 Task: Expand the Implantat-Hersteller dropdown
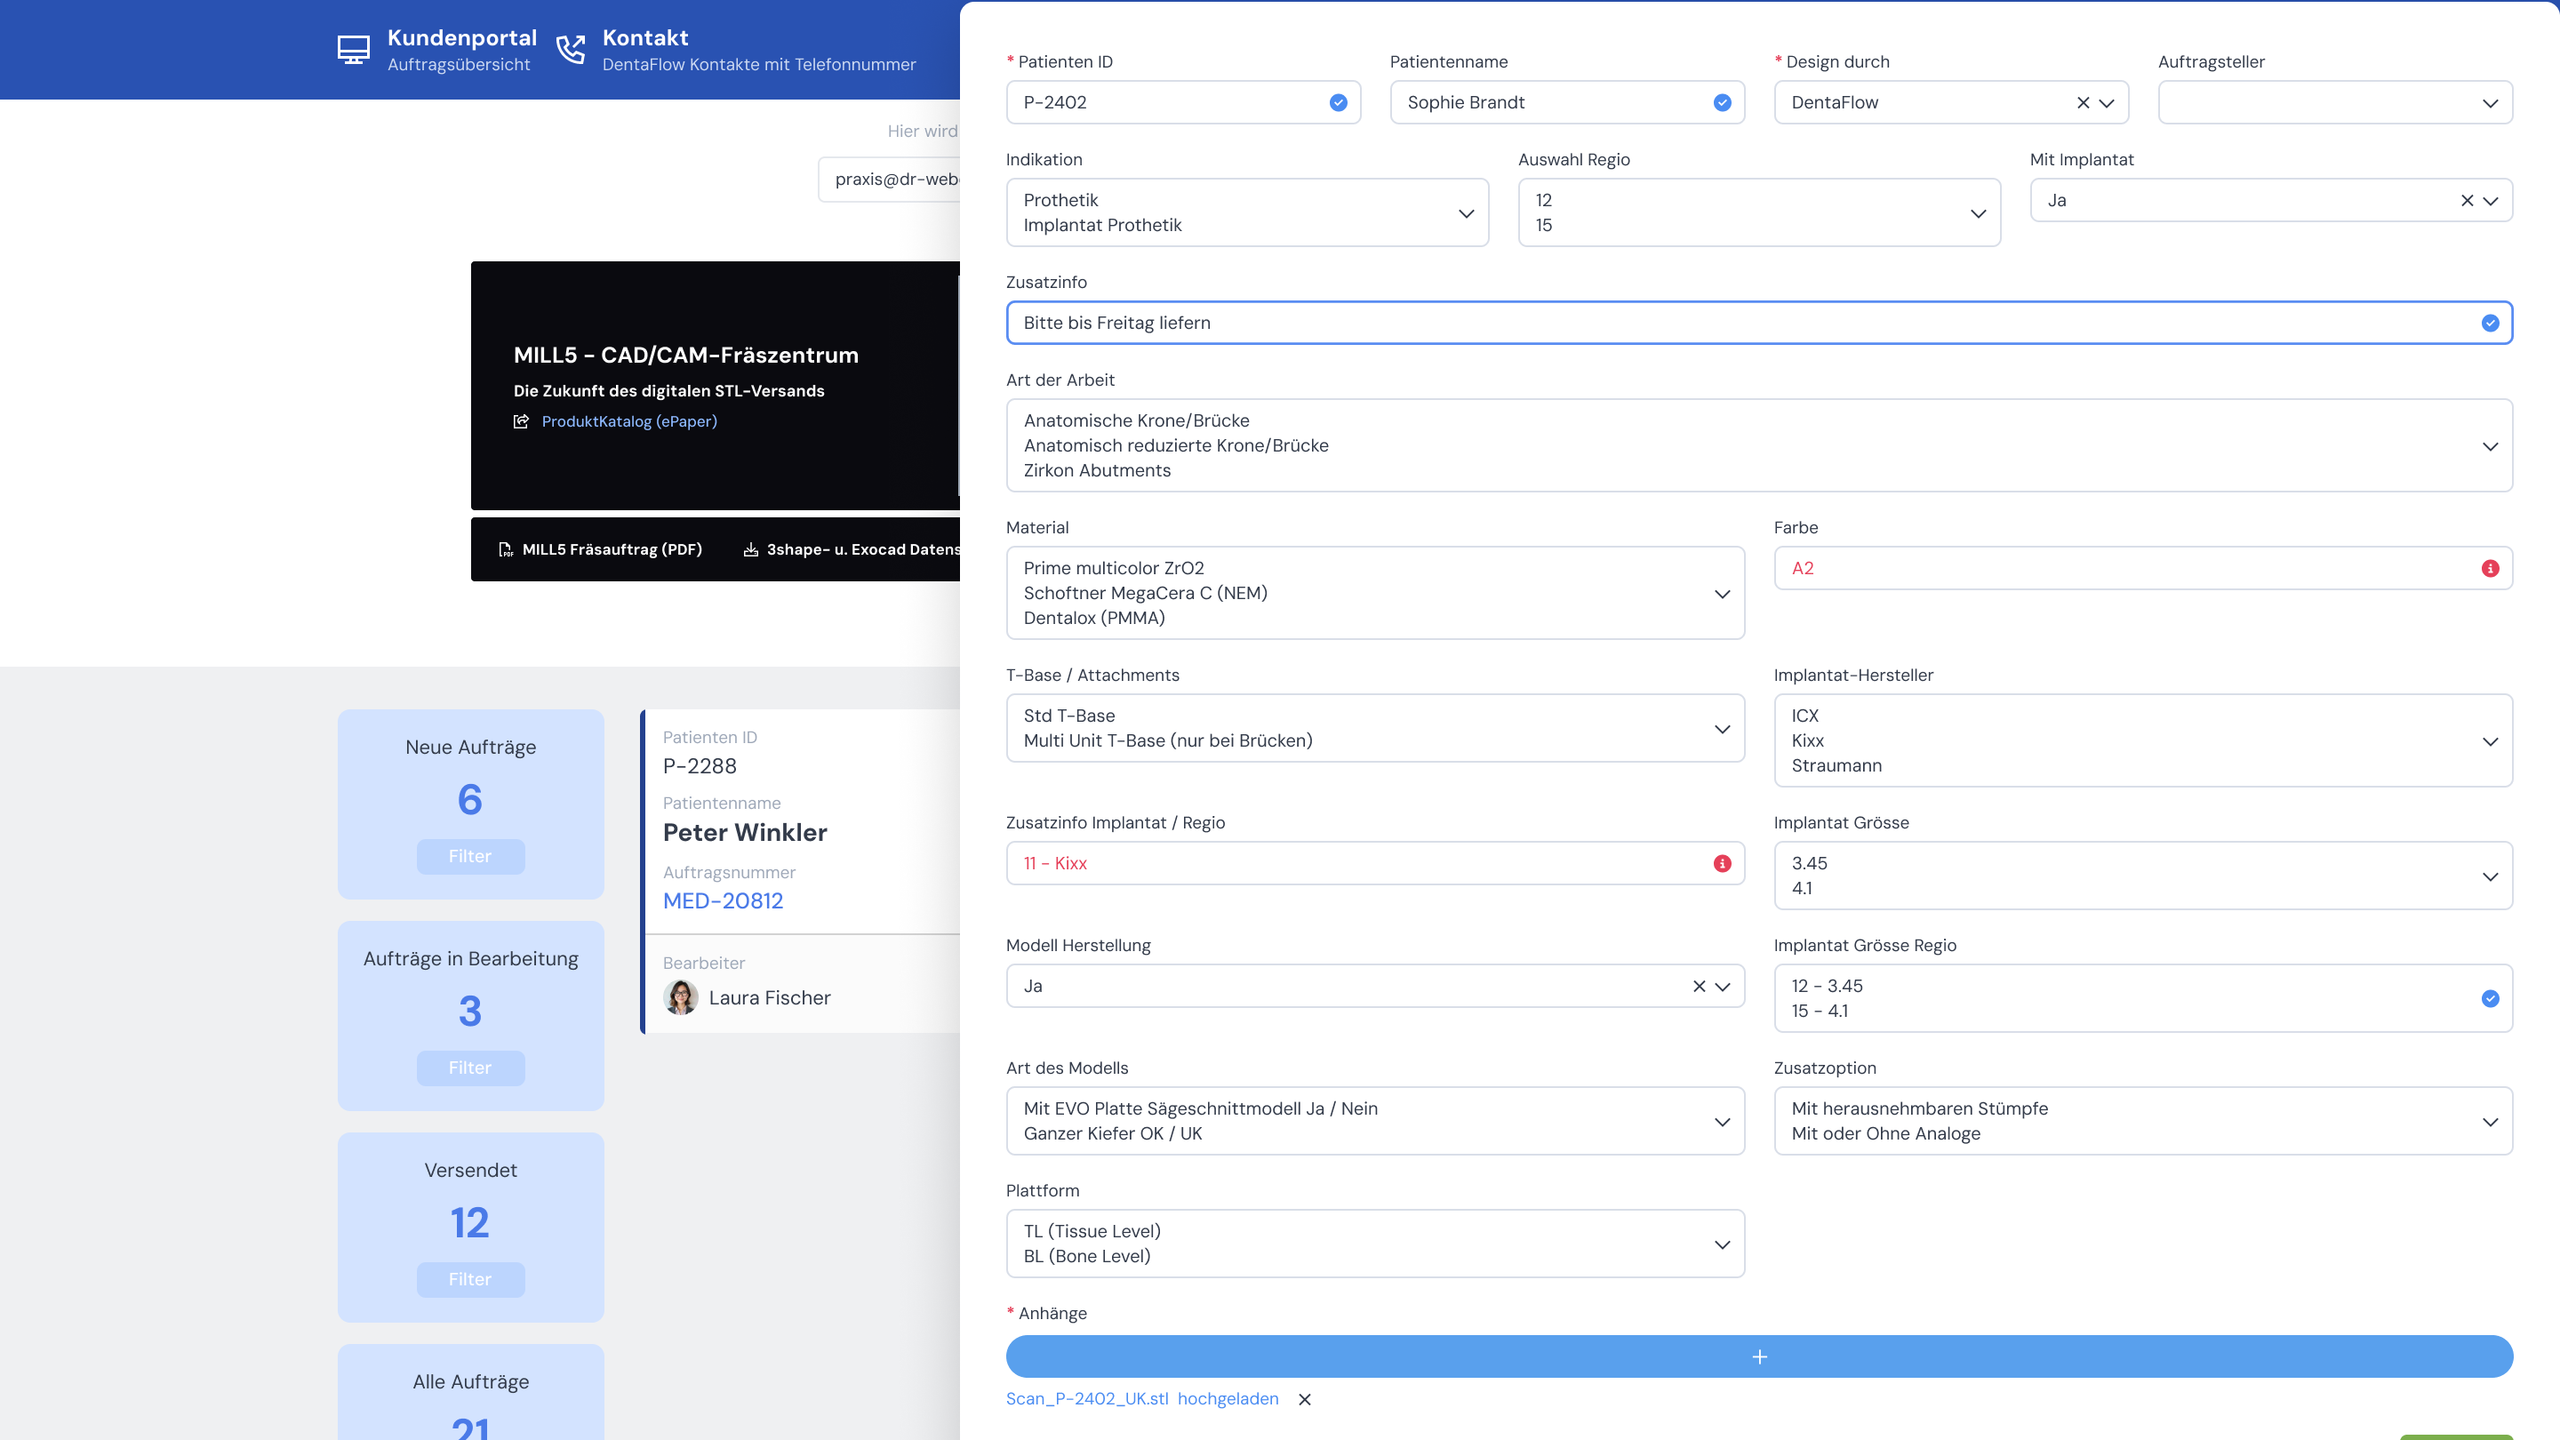[2142, 740]
